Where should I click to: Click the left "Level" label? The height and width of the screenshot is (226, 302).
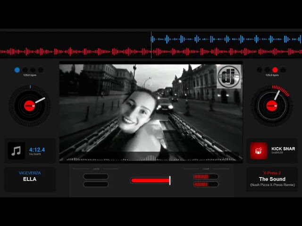(96, 169)
